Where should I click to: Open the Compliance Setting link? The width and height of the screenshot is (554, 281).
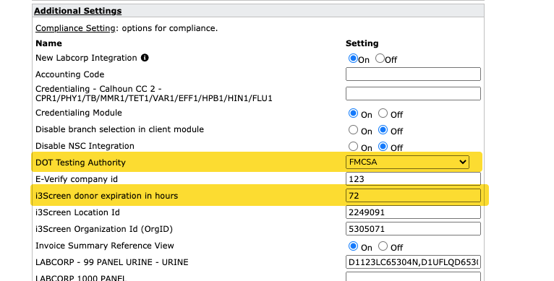(75, 28)
